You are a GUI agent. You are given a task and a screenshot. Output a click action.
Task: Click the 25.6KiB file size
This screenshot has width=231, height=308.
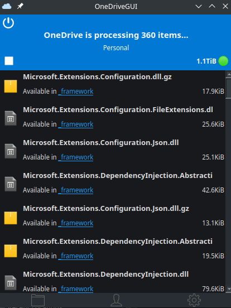coord(213,124)
